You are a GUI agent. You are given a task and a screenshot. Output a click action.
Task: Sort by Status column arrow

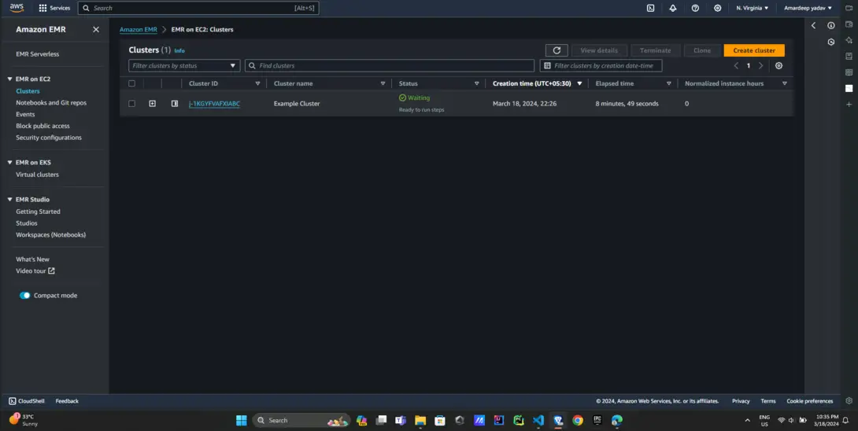[x=476, y=83]
